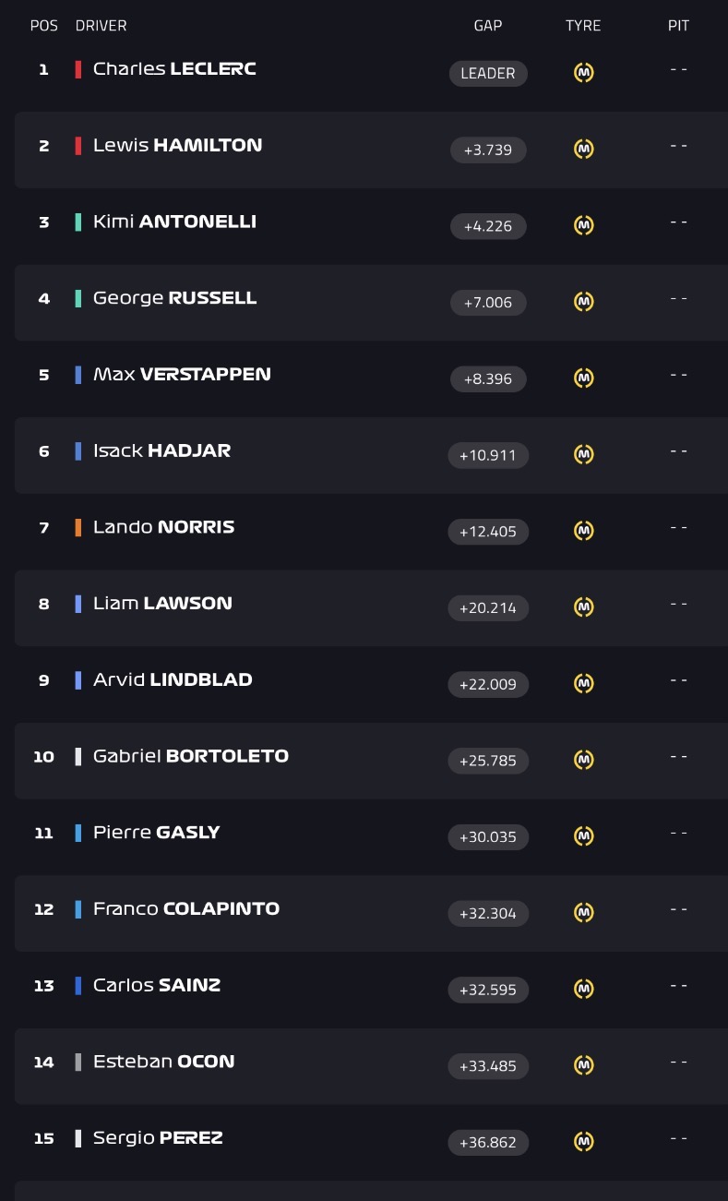Screen dimensions: 728x1201
Task: Click Leclerc's red team color bar
Action: pos(78,69)
